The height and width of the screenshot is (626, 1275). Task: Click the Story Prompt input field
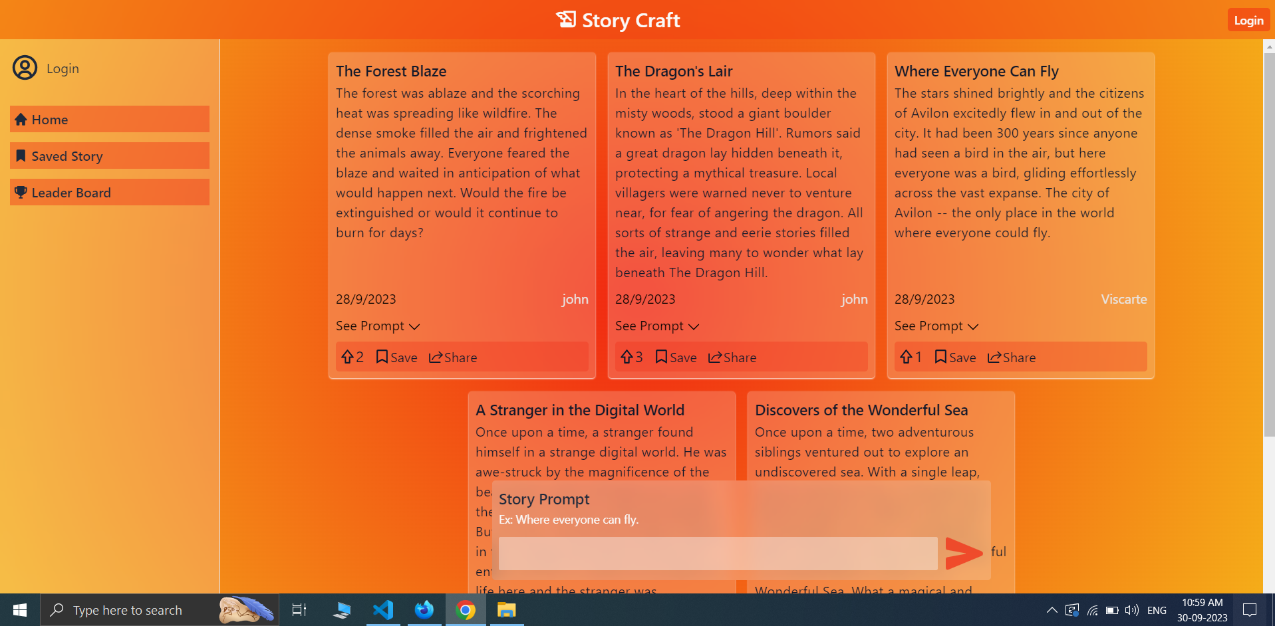click(x=717, y=552)
